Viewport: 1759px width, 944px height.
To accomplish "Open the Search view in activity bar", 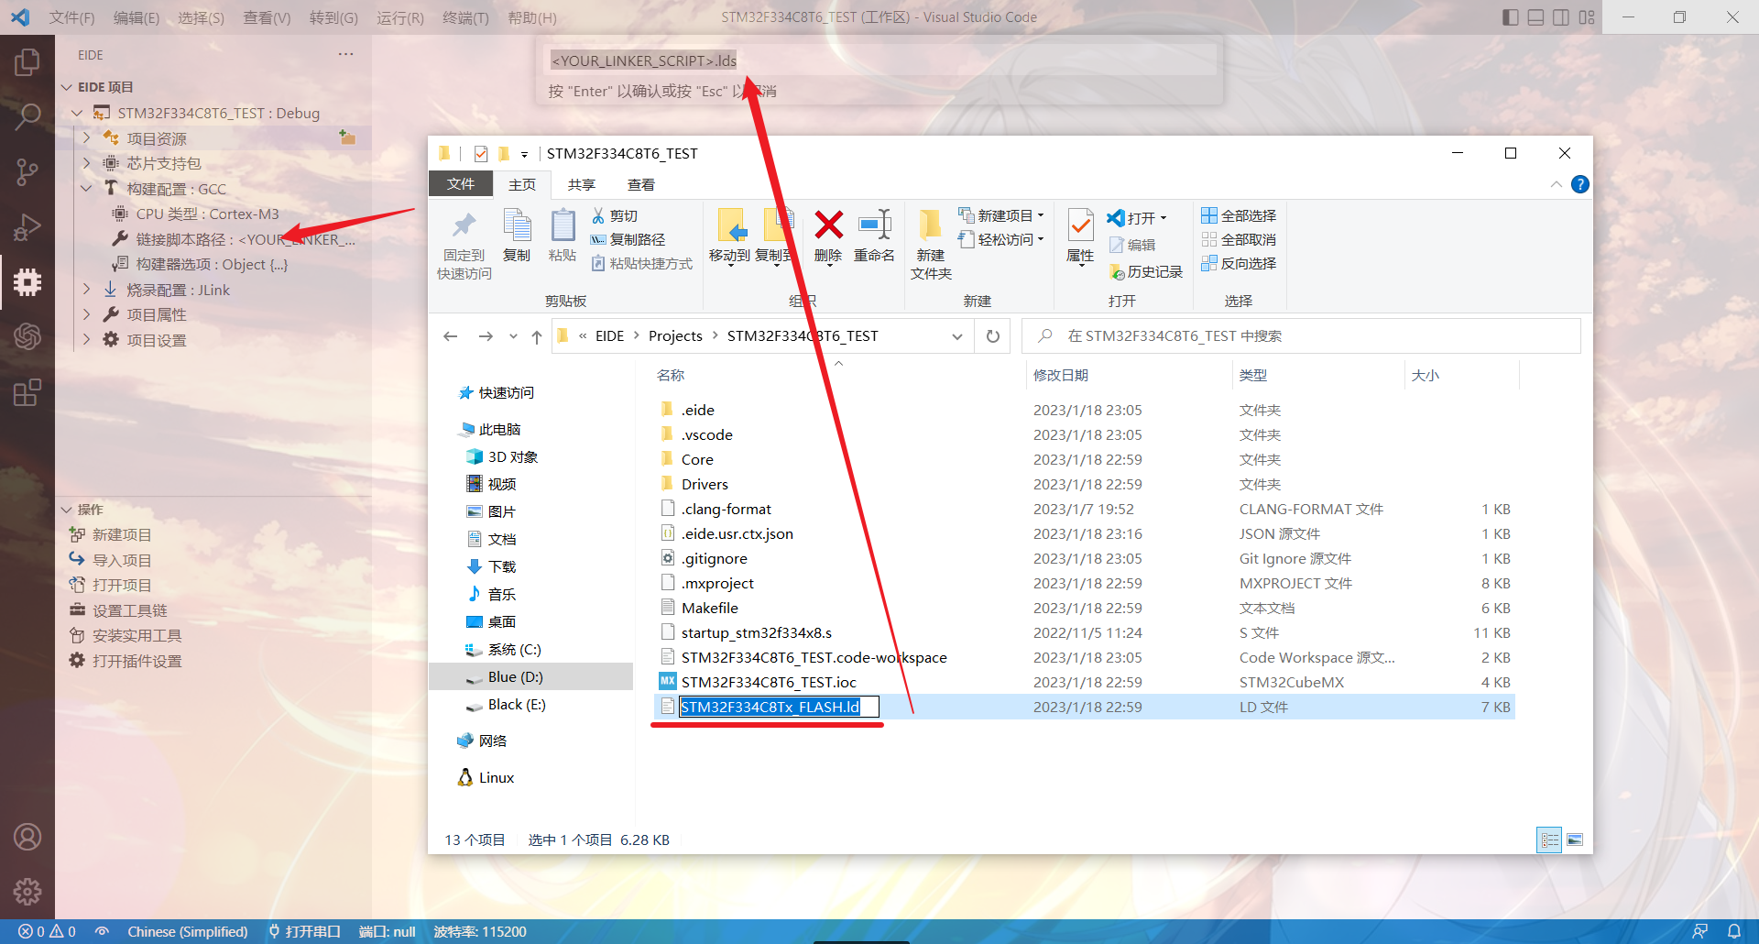I will click(27, 116).
